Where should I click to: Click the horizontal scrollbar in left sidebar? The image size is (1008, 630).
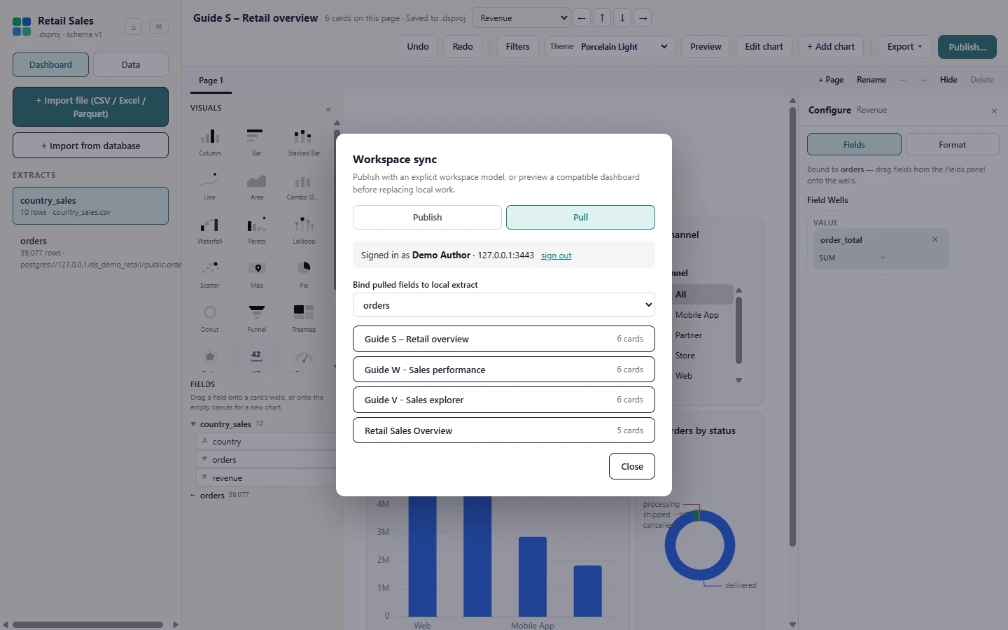[87, 625]
